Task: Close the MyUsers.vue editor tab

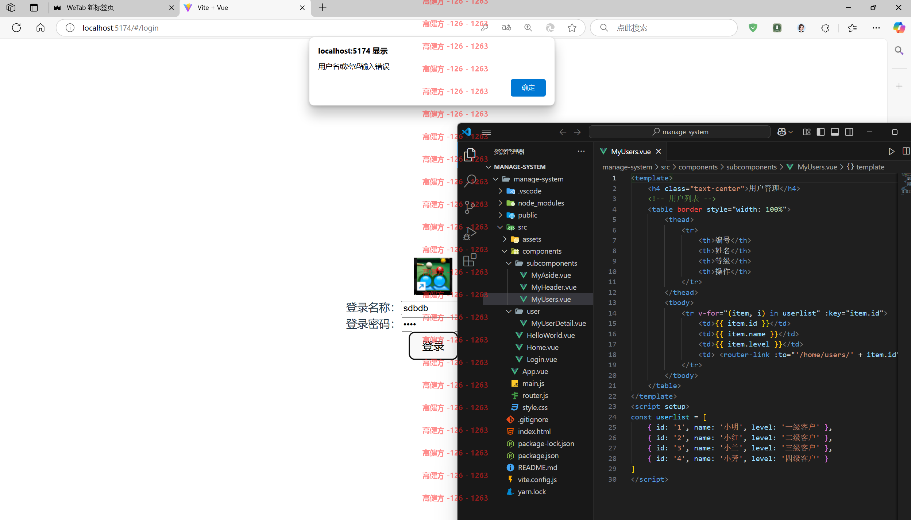Action: (x=659, y=151)
